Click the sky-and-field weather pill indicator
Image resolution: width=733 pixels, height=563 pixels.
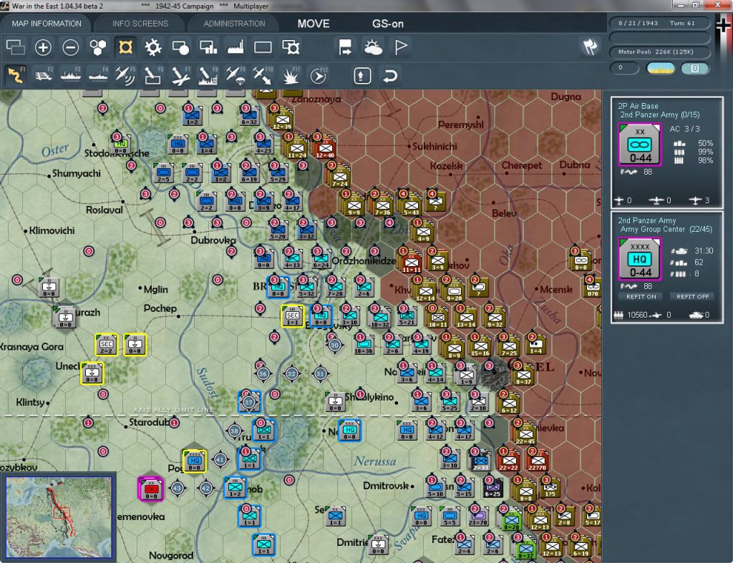[660, 69]
